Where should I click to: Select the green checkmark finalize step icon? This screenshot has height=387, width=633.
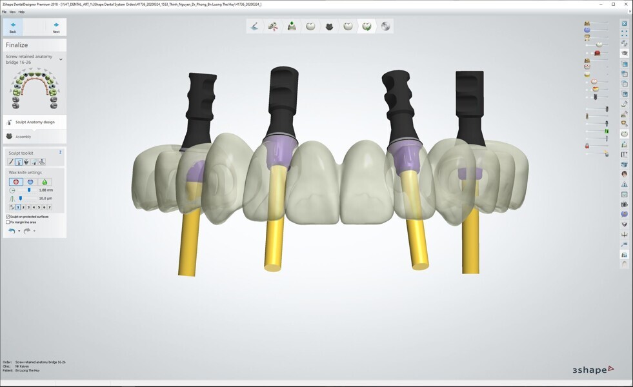(367, 26)
